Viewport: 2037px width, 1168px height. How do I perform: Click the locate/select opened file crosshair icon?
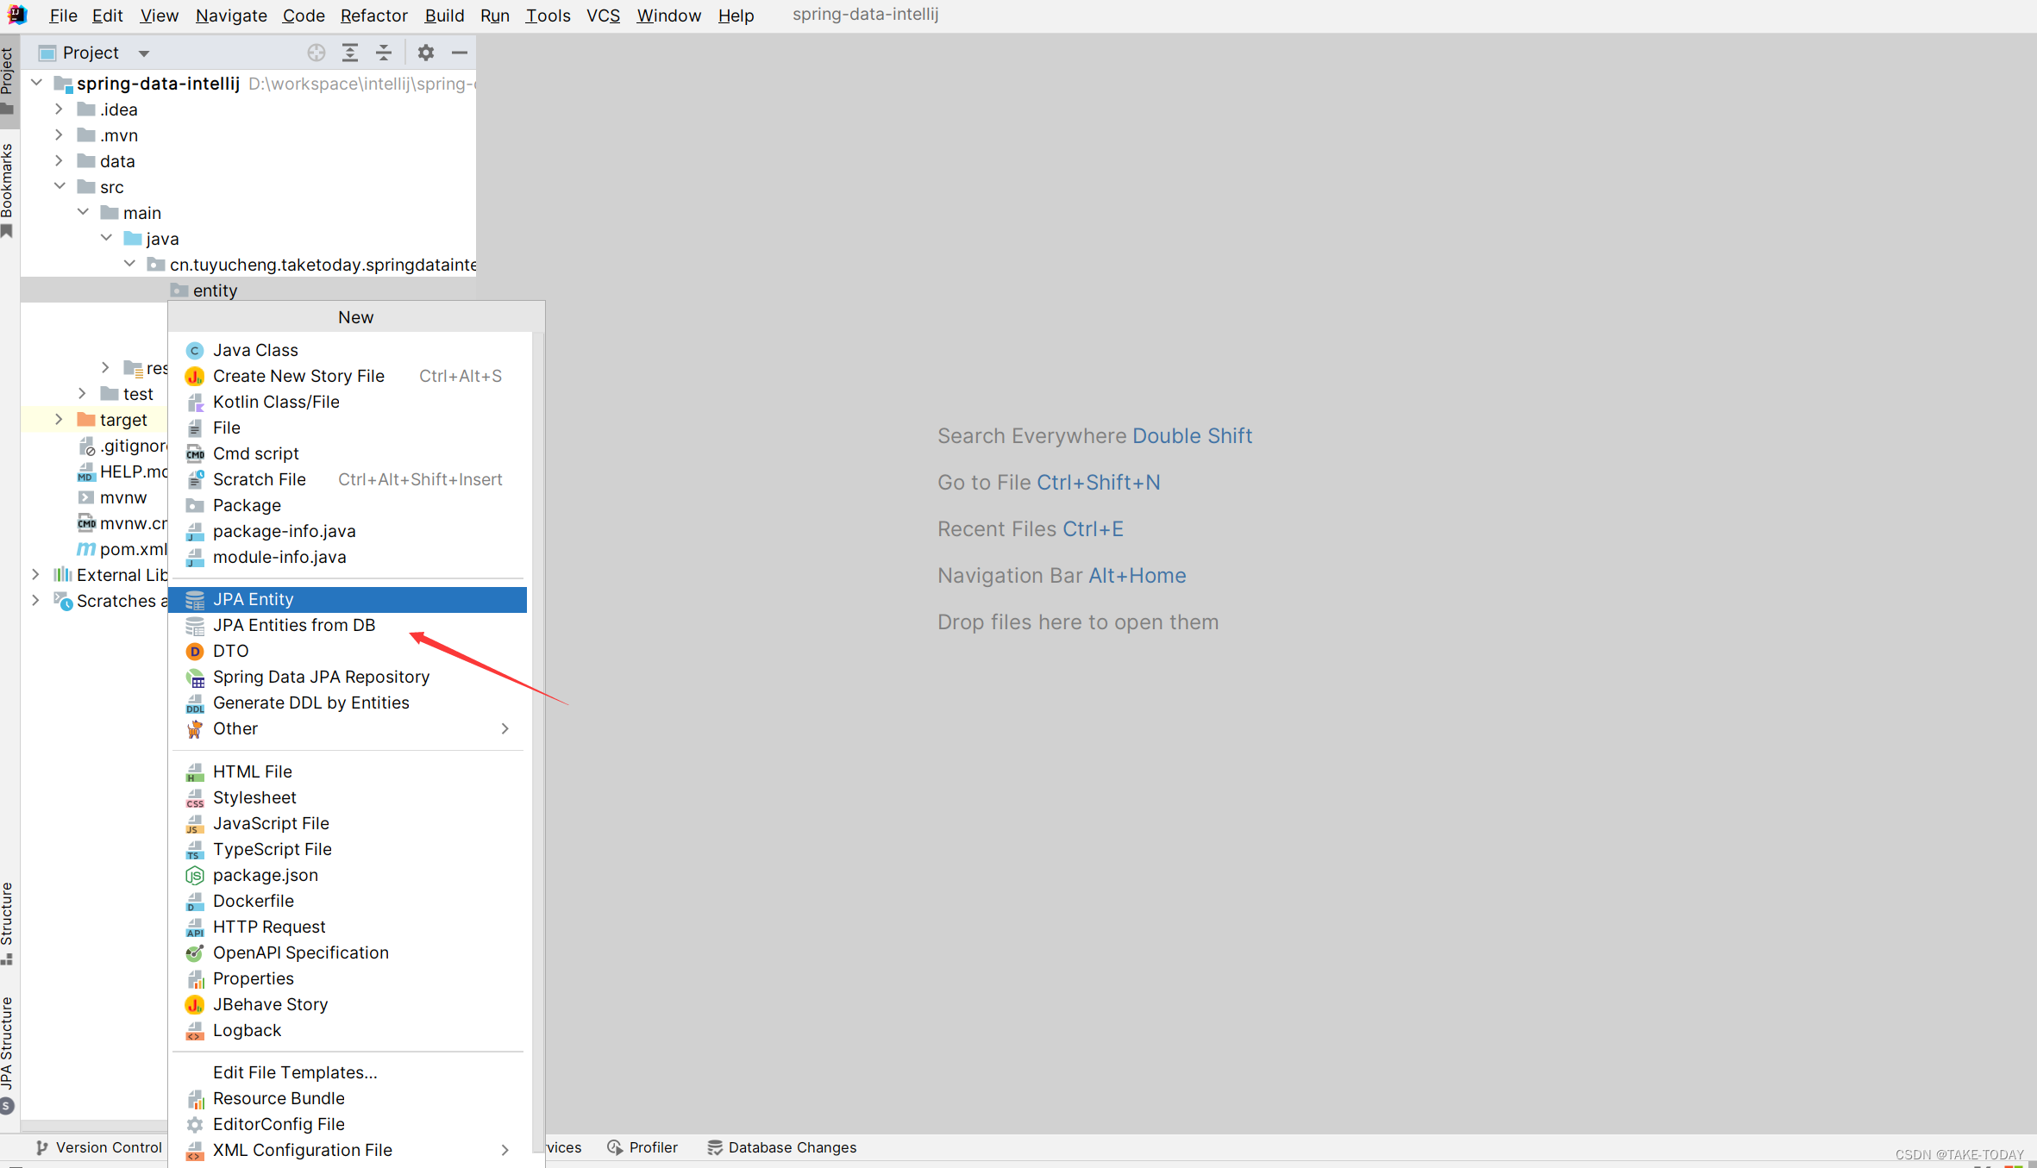(316, 53)
